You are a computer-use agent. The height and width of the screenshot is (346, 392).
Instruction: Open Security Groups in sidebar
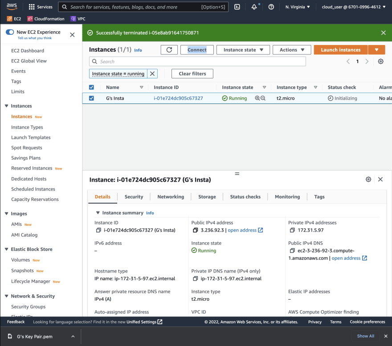point(28,307)
